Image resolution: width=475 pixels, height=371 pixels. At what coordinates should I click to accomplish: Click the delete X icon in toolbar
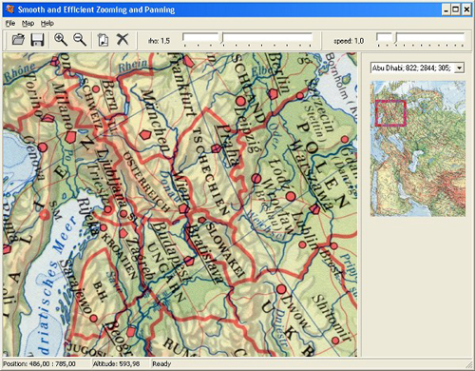(123, 39)
